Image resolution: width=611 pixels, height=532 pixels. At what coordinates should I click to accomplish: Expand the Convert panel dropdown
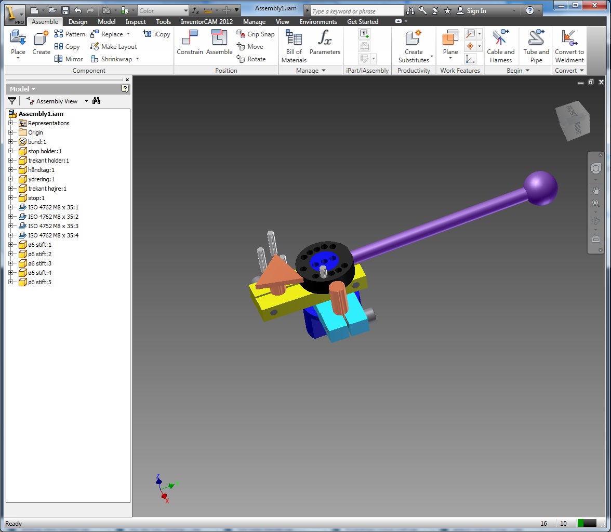click(582, 71)
